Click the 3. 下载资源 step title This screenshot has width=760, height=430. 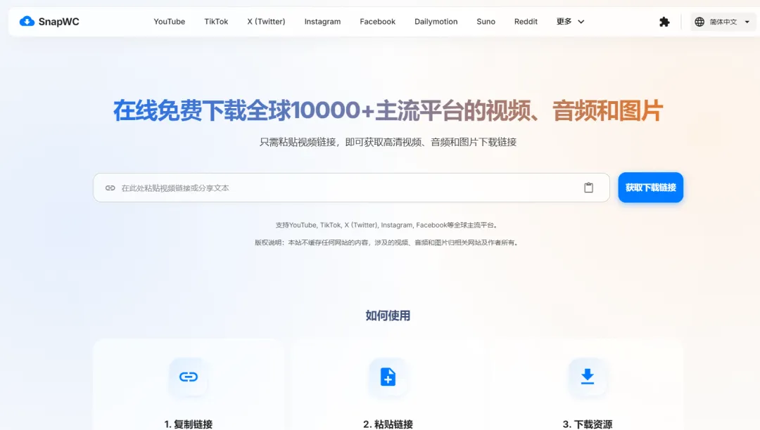[x=588, y=424]
